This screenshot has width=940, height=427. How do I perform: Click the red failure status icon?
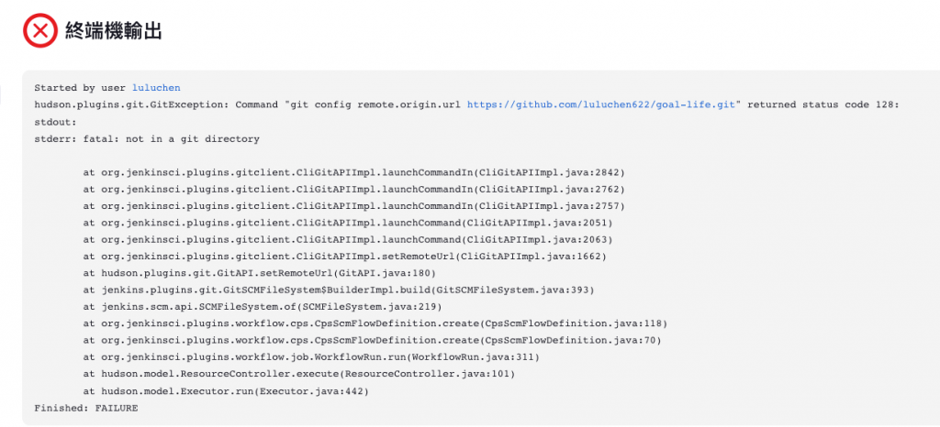[x=40, y=30]
